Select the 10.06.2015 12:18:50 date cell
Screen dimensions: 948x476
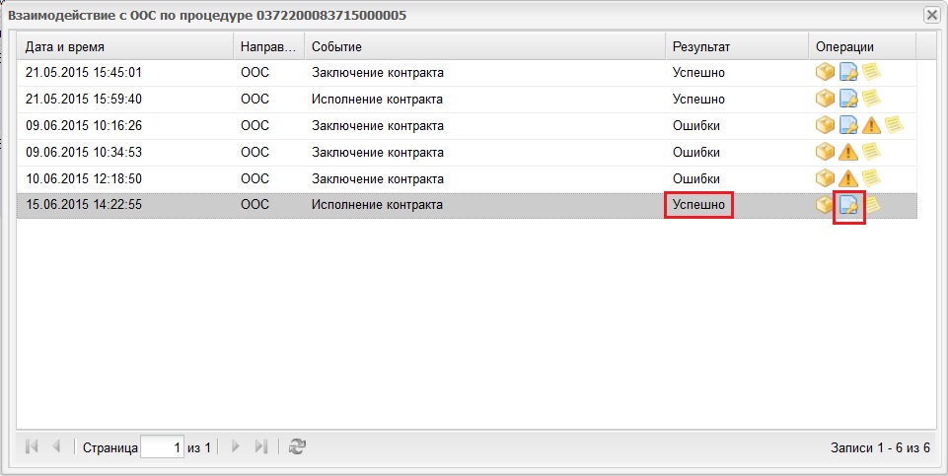coord(84,178)
